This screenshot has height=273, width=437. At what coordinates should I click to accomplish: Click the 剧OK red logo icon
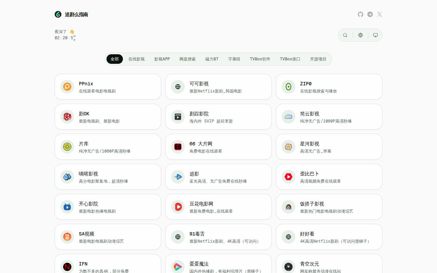click(67, 117)
